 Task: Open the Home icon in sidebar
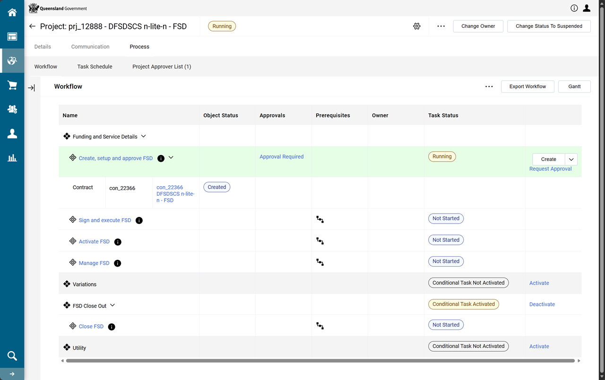[12, 12]
